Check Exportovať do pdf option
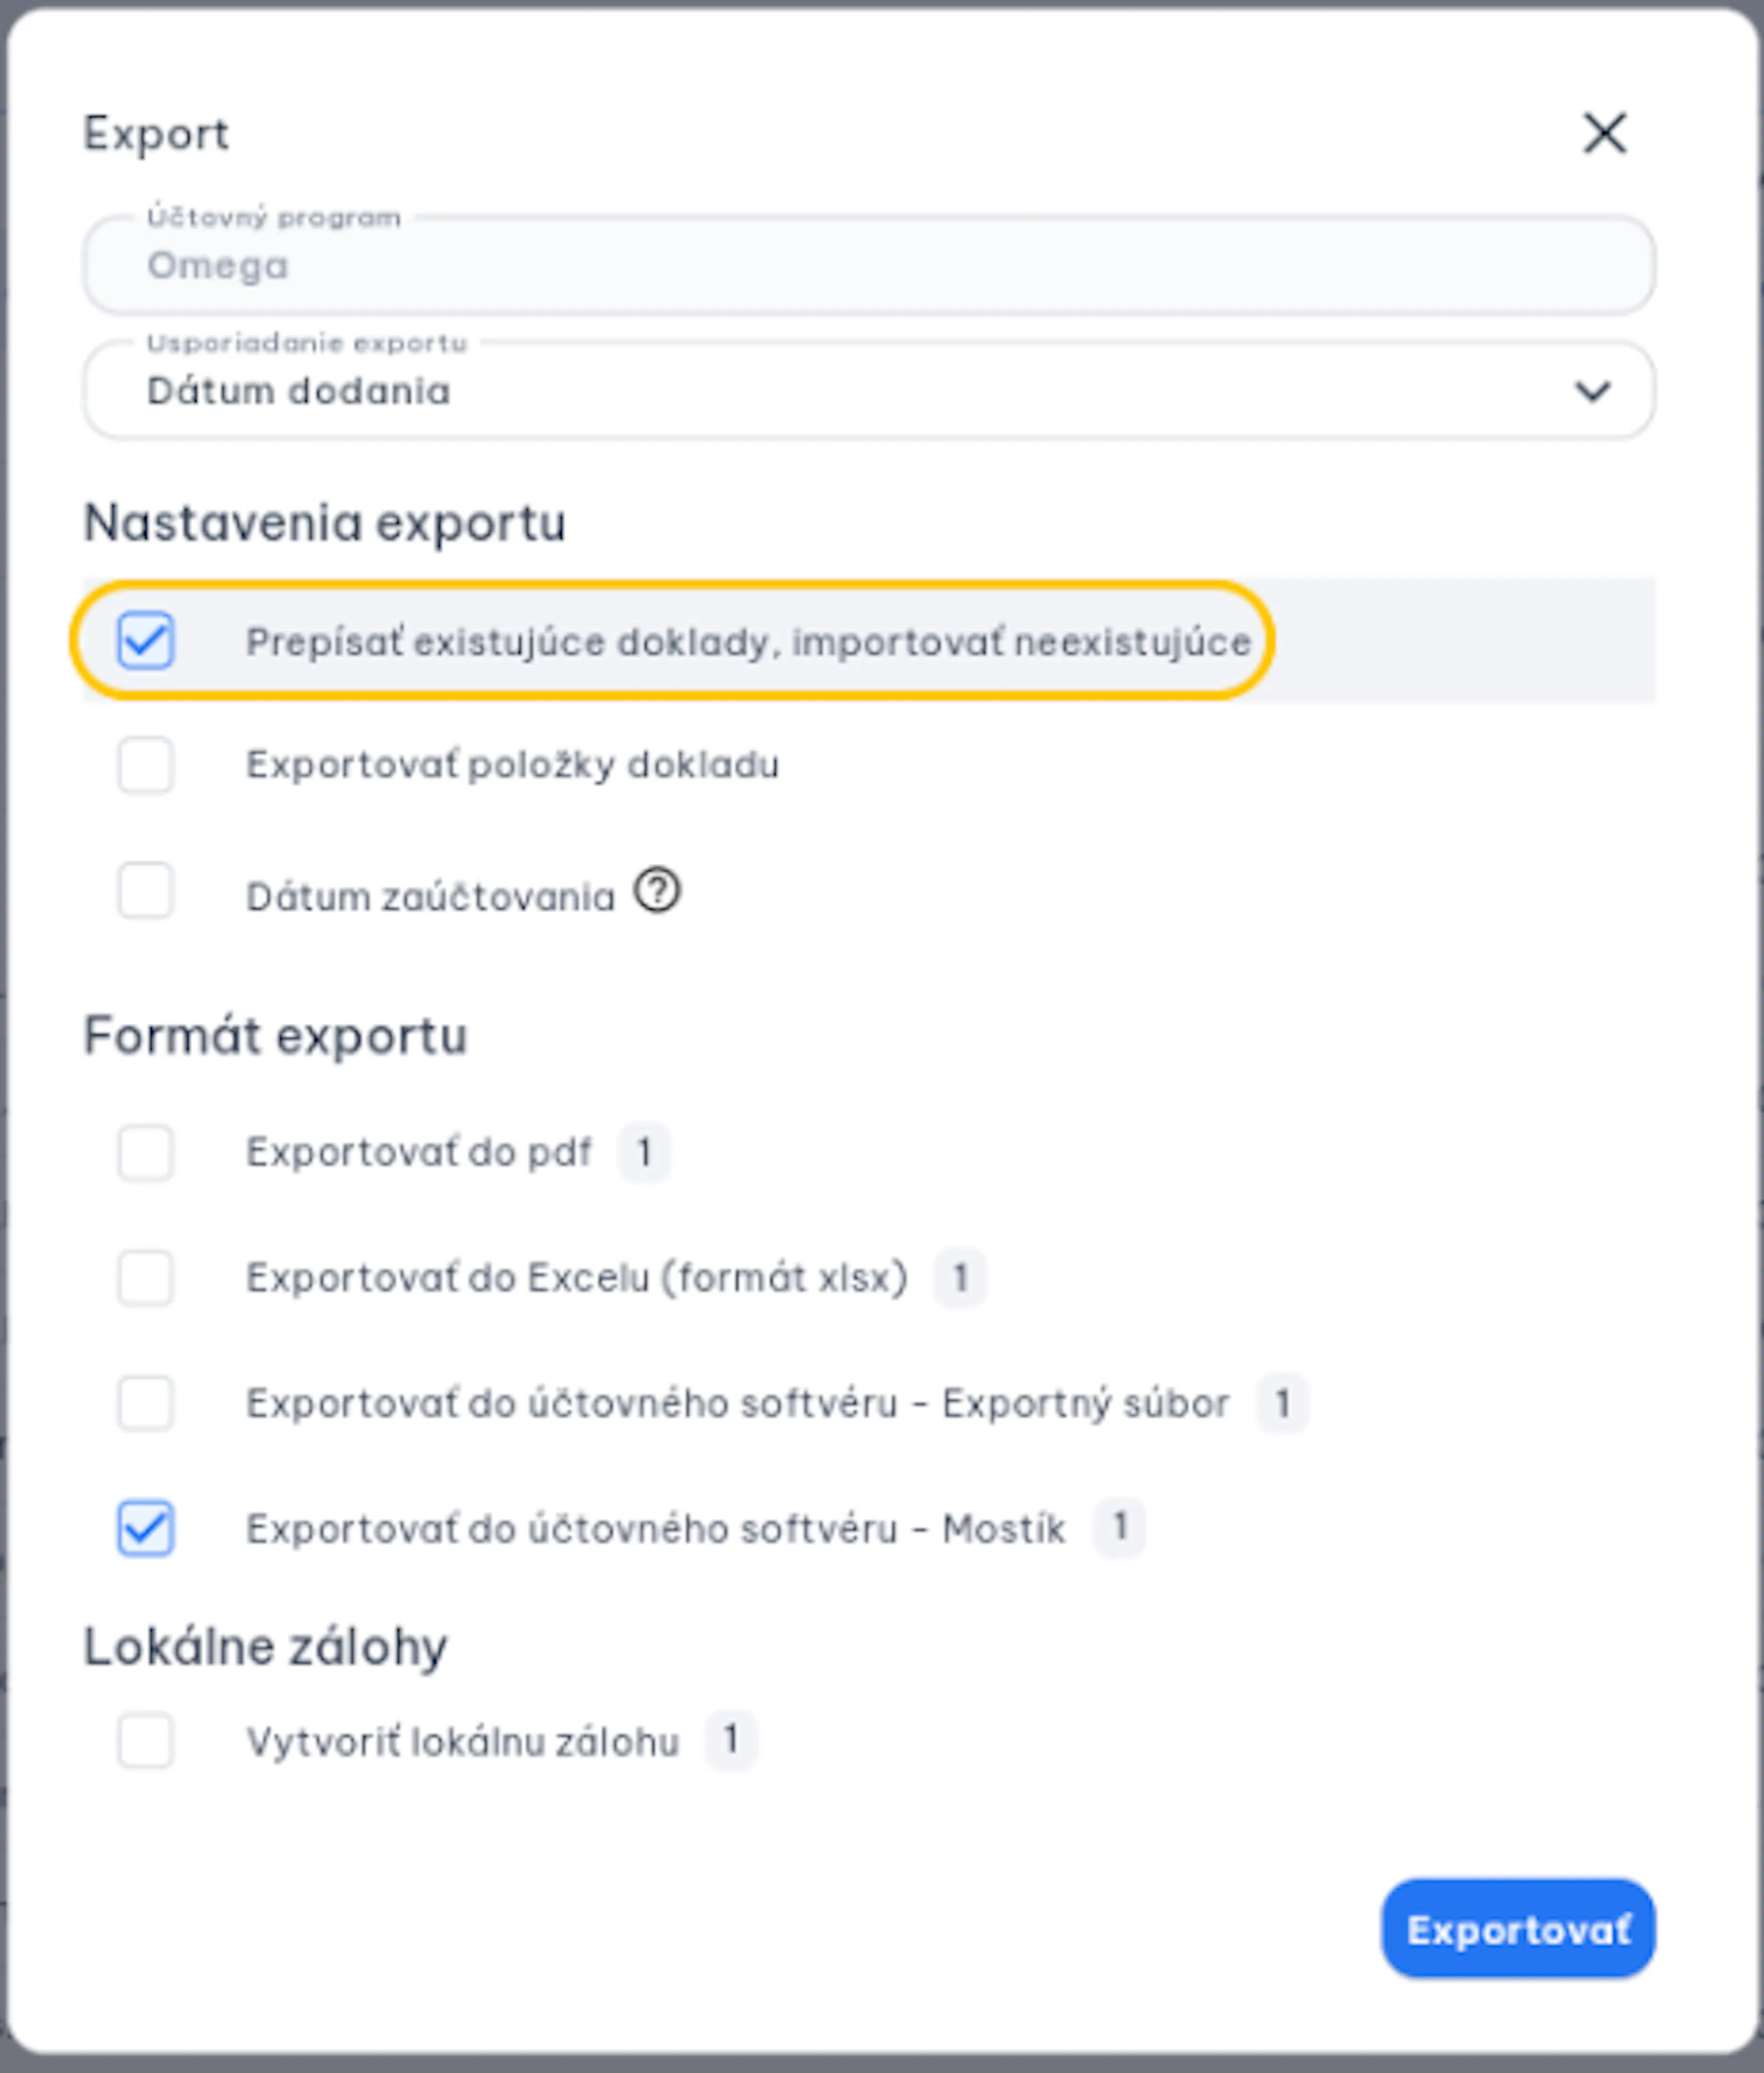 (146, 1153)
